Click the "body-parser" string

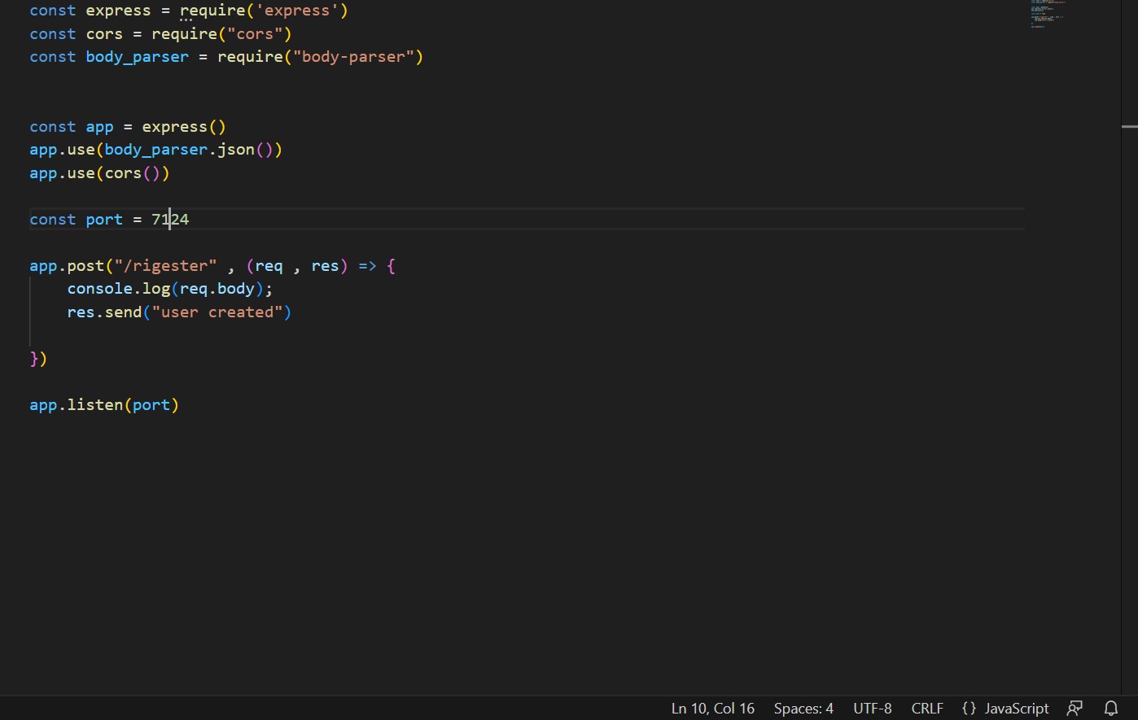(353, 57)
